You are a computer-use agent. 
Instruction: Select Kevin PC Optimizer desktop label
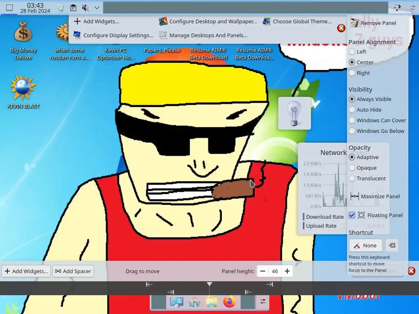coord(115,54)
